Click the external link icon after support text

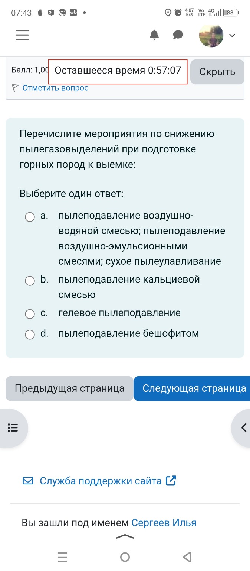point(171,480)
